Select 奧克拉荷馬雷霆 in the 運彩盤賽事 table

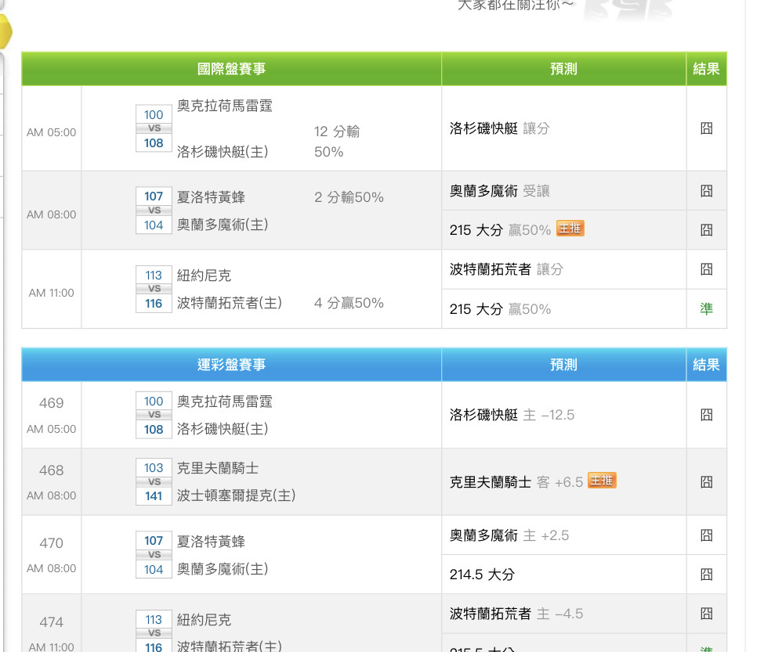(225, 402)
